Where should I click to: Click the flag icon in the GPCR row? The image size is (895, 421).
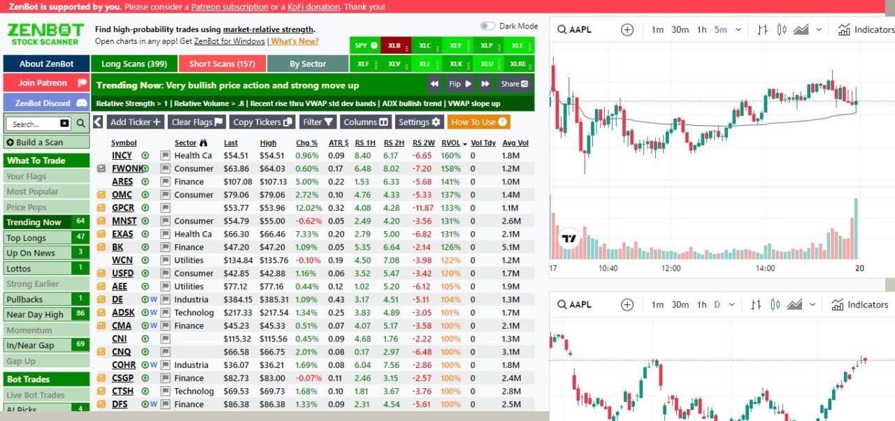(166, 208)
